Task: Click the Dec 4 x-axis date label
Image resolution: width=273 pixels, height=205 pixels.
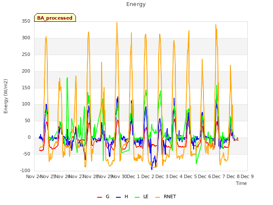Action: point(176,176)
